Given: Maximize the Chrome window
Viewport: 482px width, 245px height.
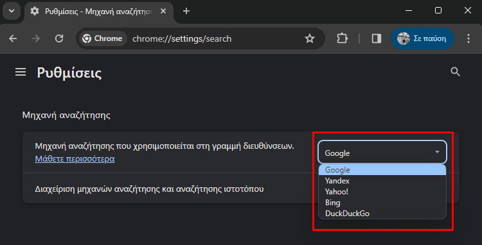Looking at the screenshot, I should [x=438, y=11].
